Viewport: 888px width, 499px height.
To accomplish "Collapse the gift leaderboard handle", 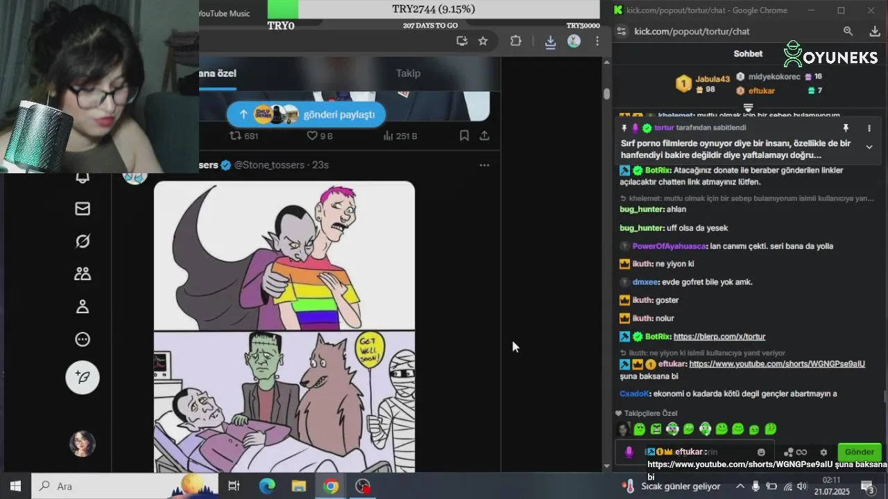I will click(748, 107).
